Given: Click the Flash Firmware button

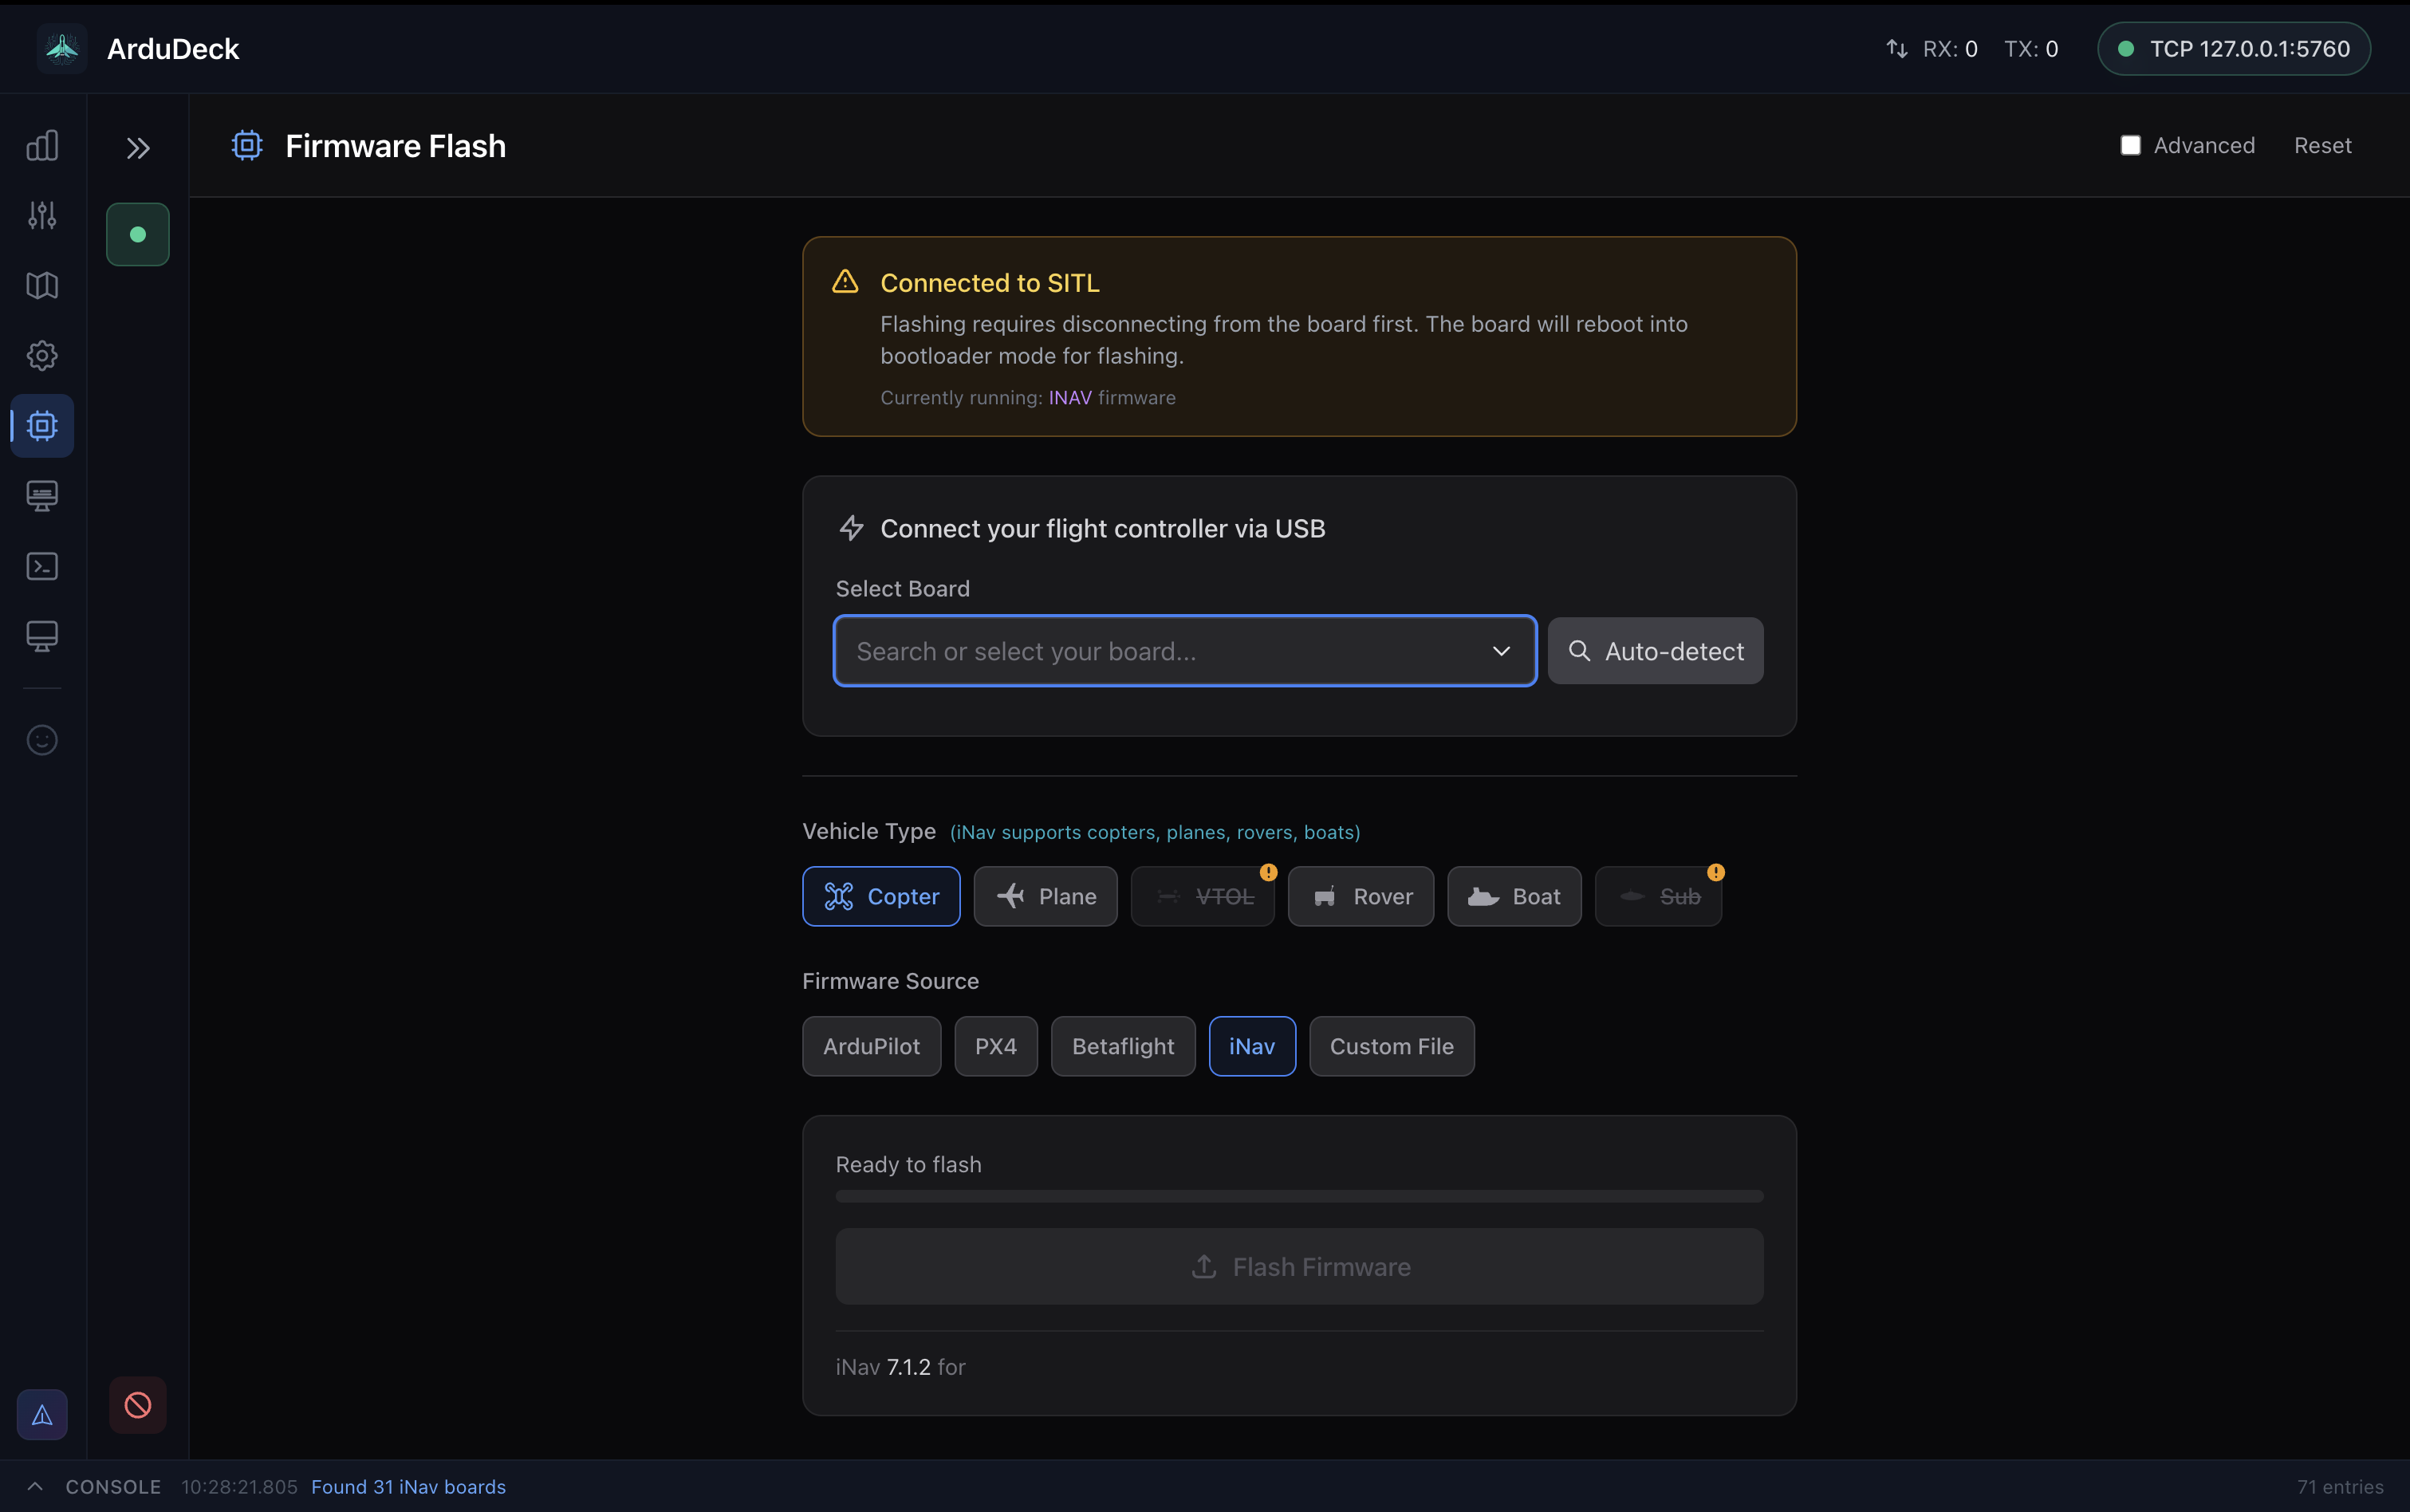Looking at the screenshot, I should click(x=1299, y=1266).
